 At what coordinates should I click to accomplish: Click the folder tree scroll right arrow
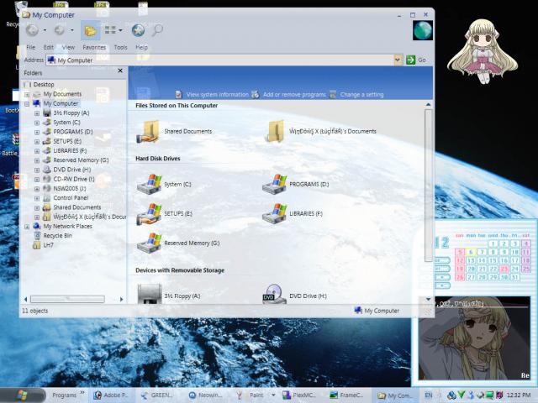click(x=121, y=299)
